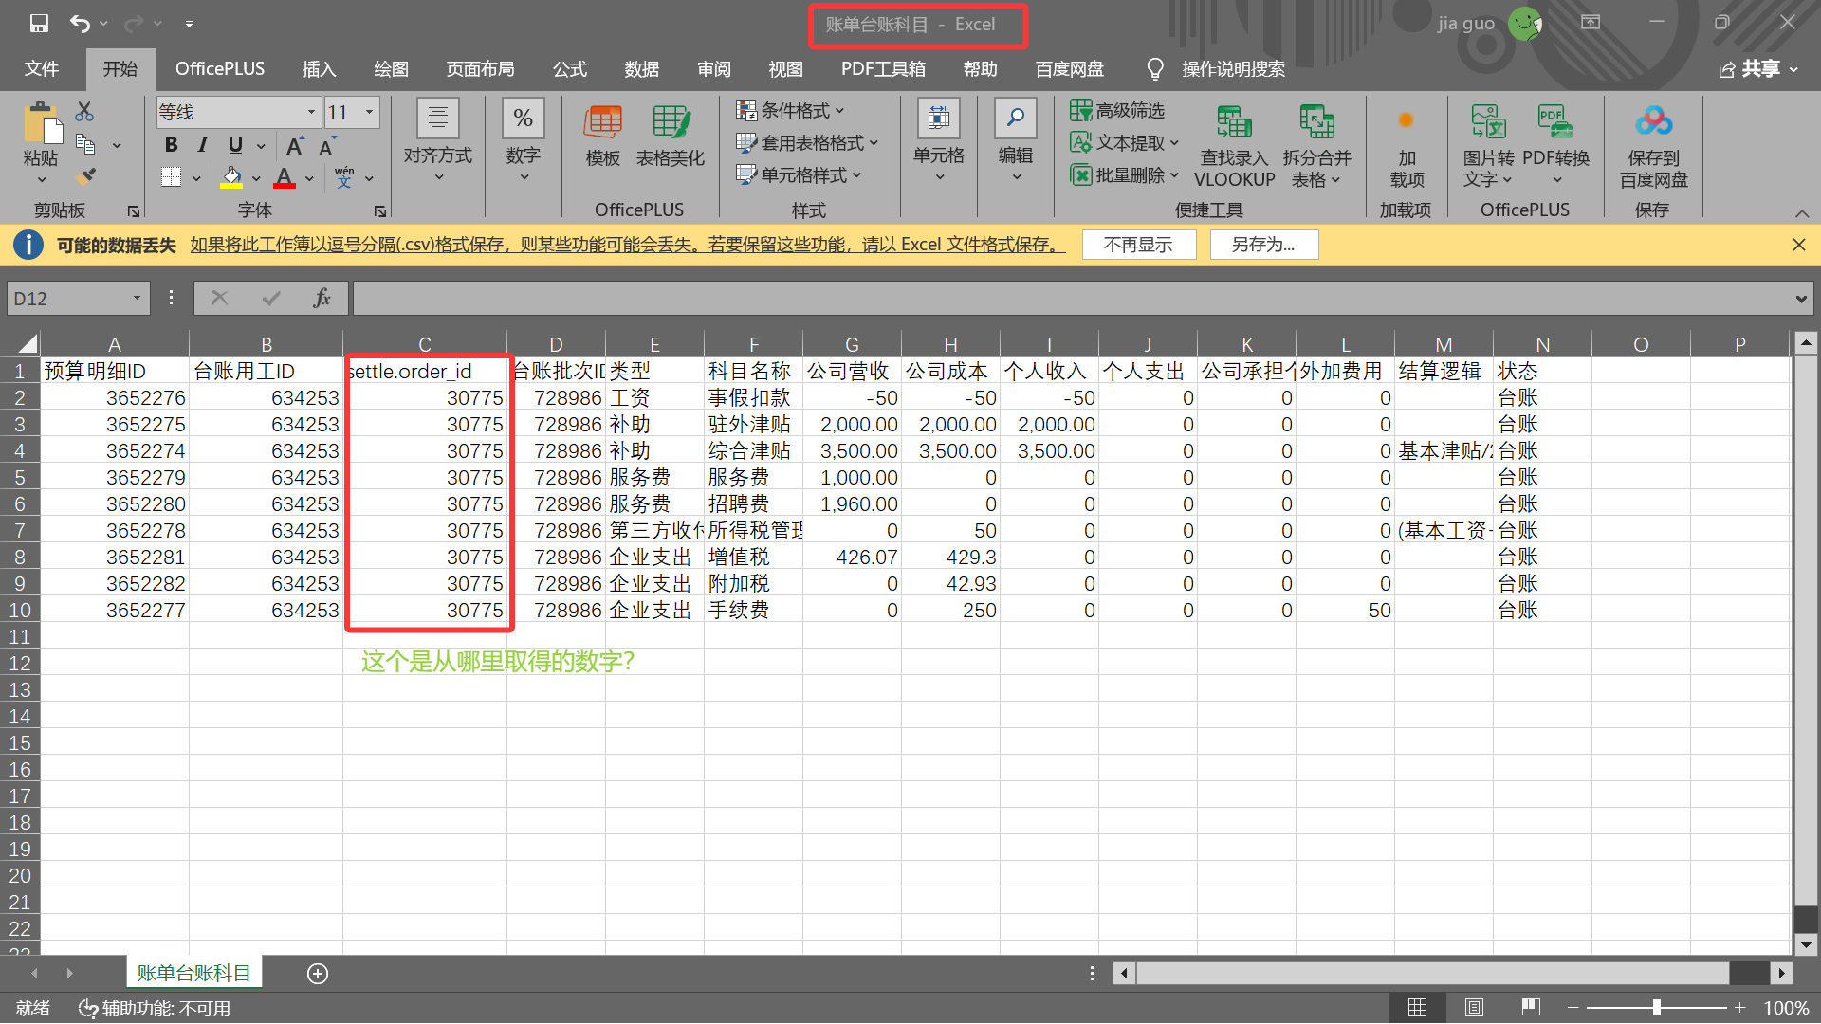
Task: Expand the font name dropdown
Action: (x=311, y=112)
